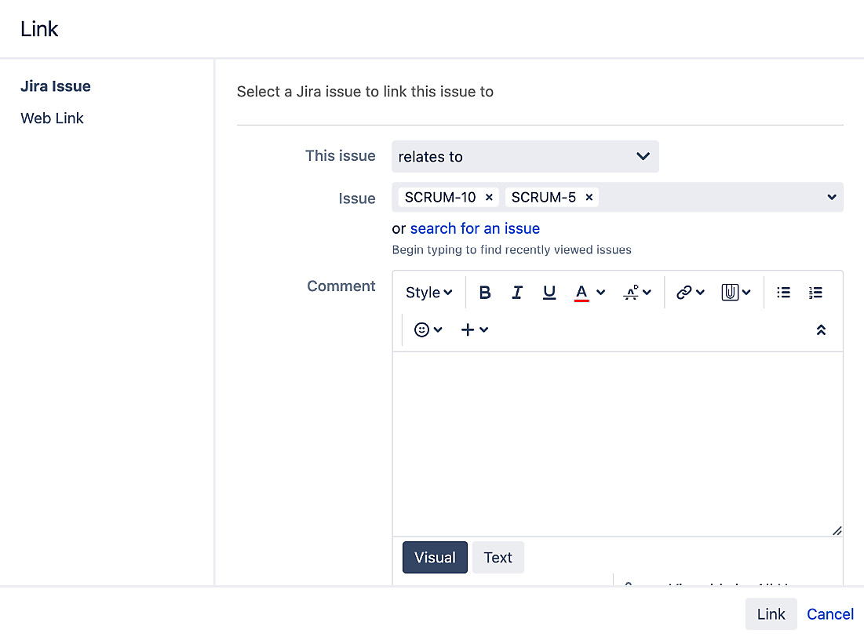The image size is (864, 637).
Task: Open the 'relates to' link type dropdown
Action: (x=525, y=156)
